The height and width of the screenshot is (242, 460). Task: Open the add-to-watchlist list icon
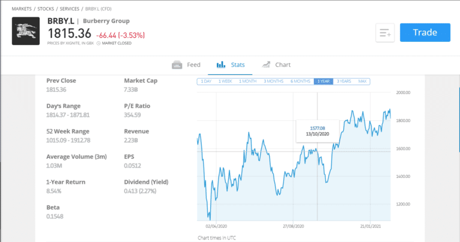pos(385,32)
